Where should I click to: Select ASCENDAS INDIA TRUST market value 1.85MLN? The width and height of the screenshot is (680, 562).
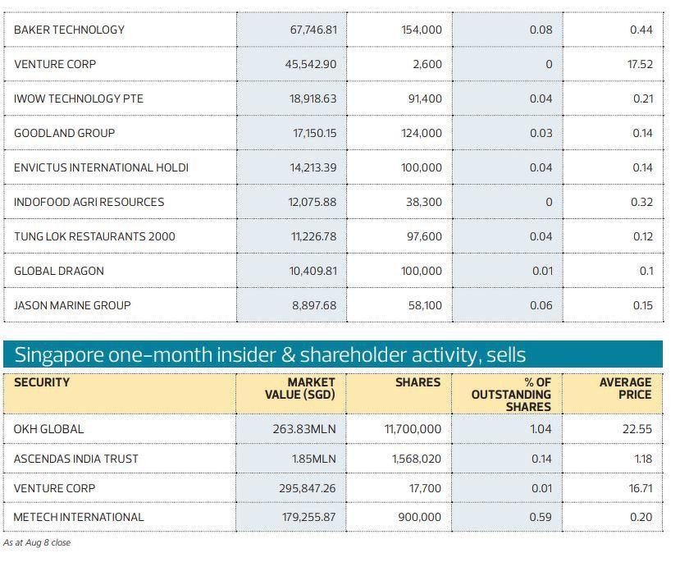click(x=313, y=459)
